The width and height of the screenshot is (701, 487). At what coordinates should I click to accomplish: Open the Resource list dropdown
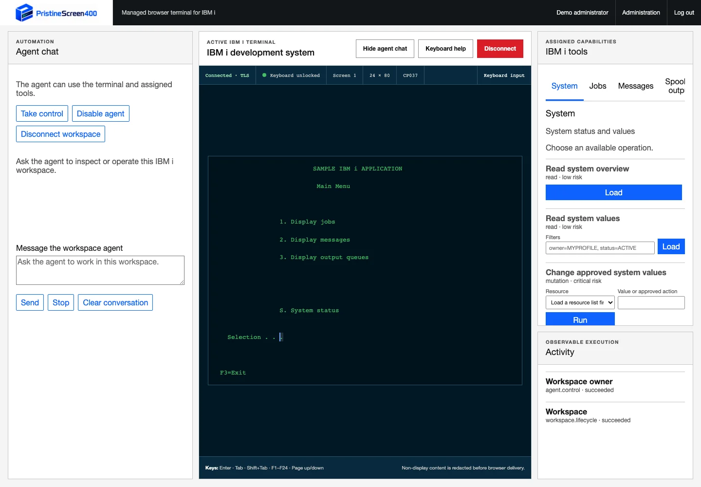[580, 302]
